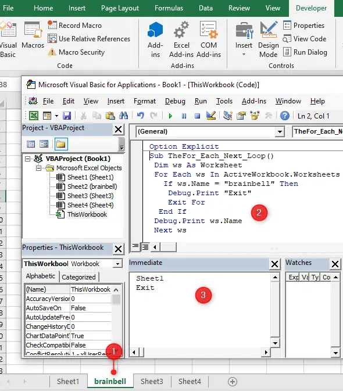
Task: Click the Break pause icon
Action: 184,116
